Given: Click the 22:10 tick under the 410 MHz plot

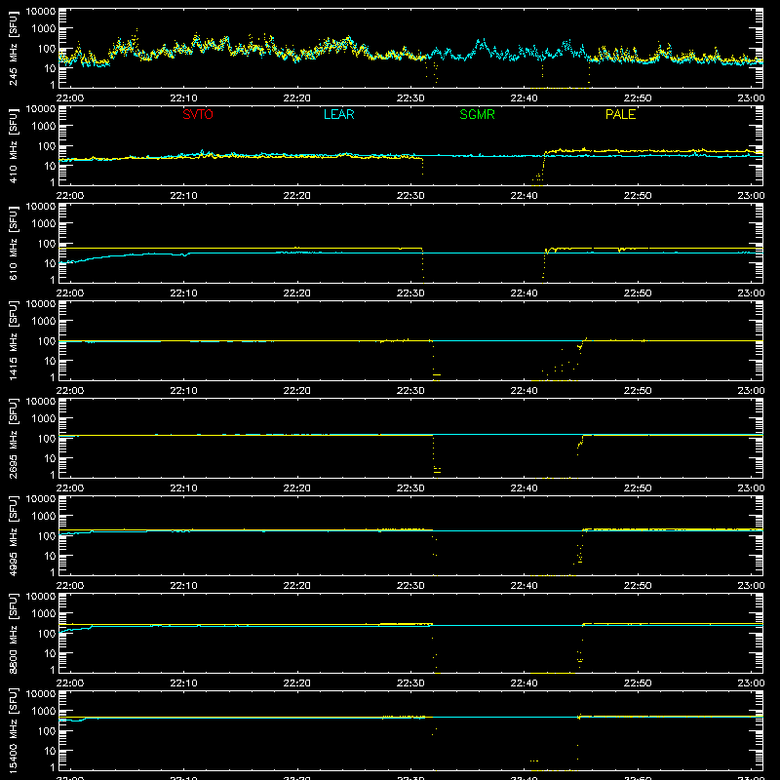Looking at the screenshot, I should pyautogui.click(x=183, y=196).
